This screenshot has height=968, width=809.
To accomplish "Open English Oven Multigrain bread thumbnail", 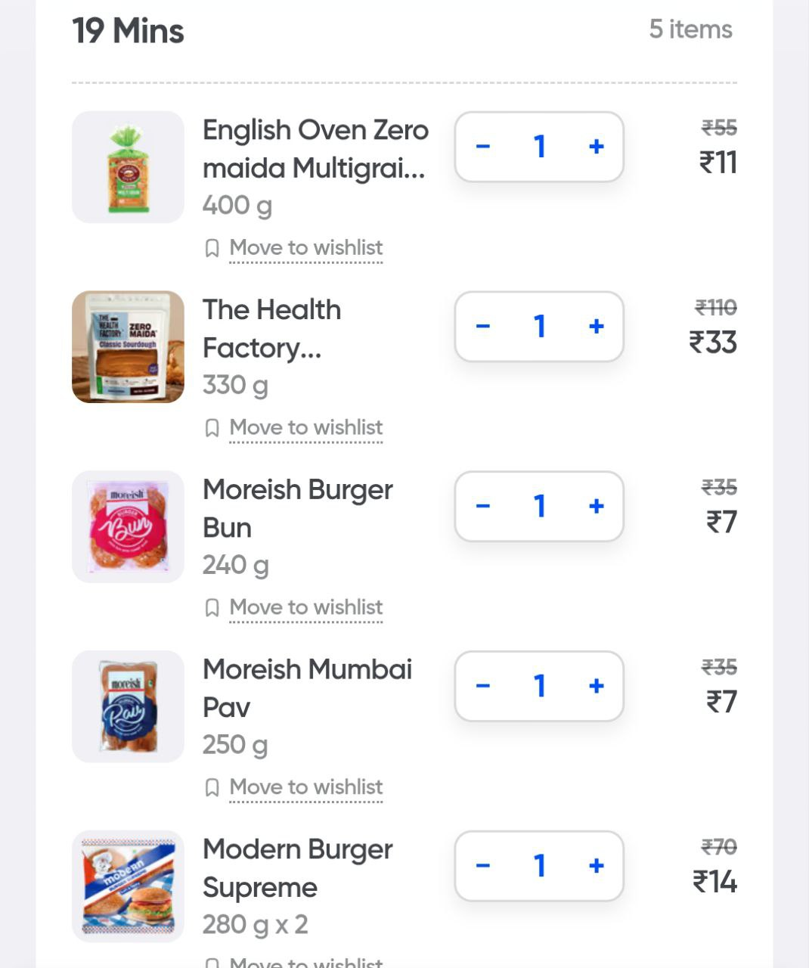I will point(128,167).
